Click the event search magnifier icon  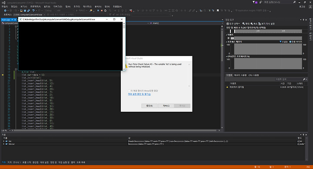304,79
